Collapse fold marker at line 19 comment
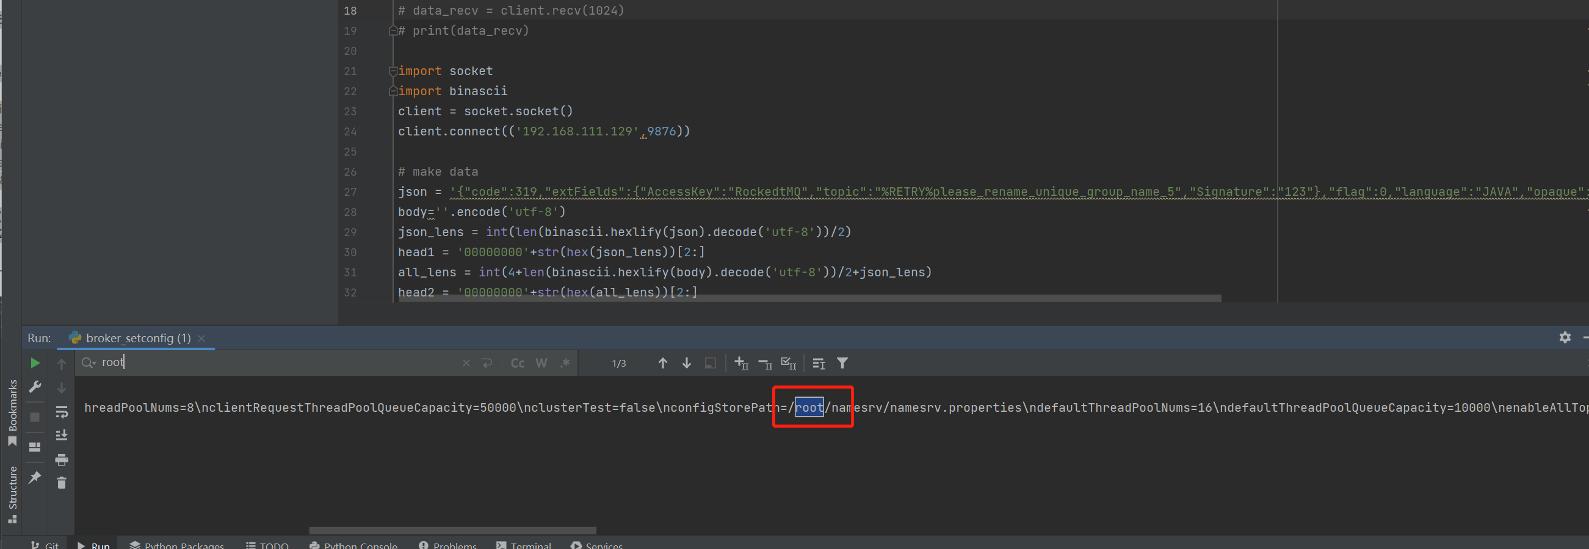 click(393, 31)
